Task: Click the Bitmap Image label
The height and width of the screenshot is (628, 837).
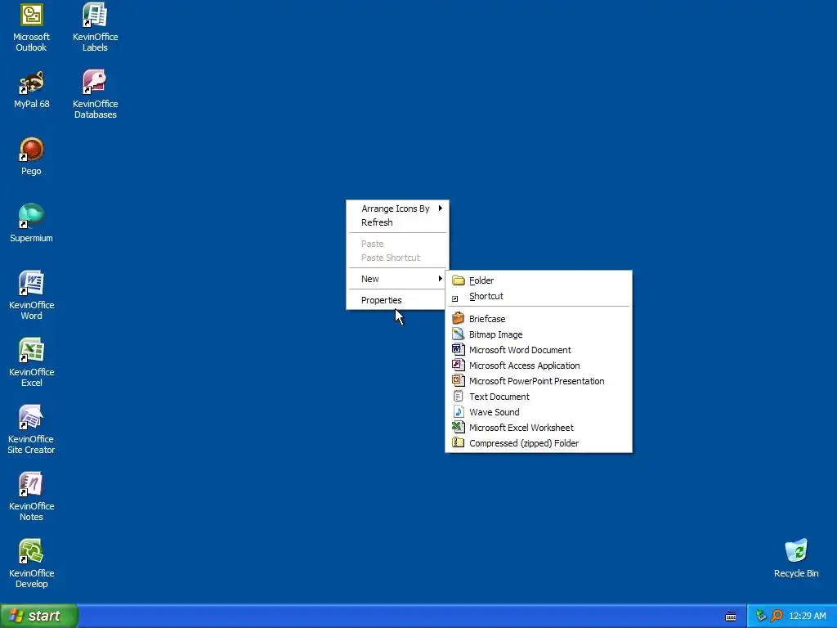Action: (x=495, y=334)
